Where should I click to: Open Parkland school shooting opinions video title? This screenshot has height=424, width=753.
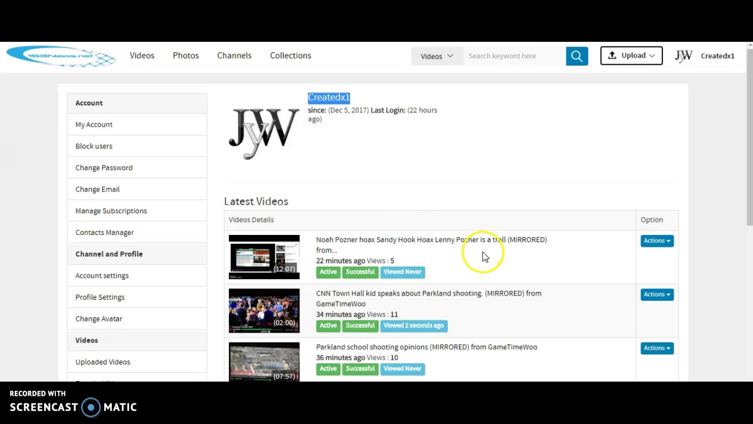pyautogui.click(x=427, y=347)
